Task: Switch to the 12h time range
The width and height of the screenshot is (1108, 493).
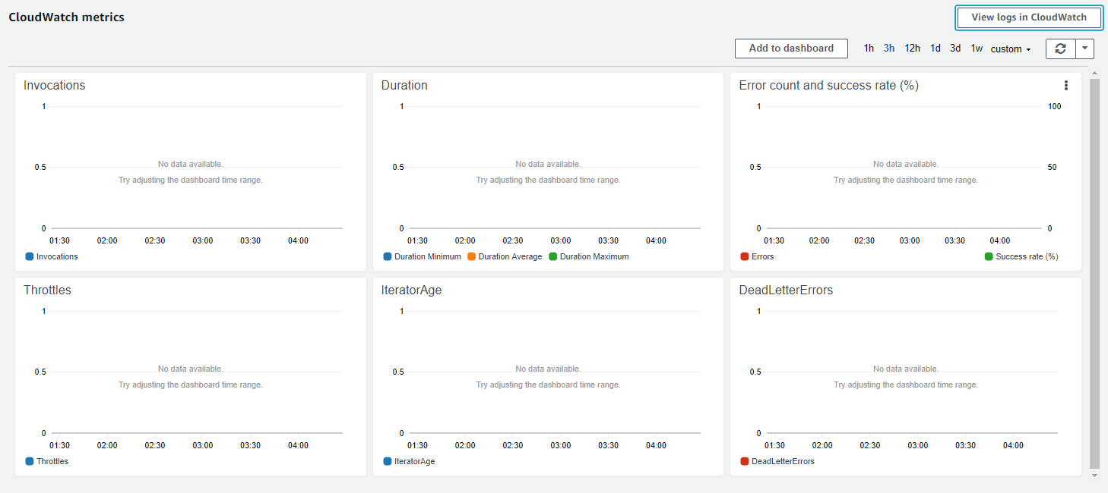Action: click(912, 49)
